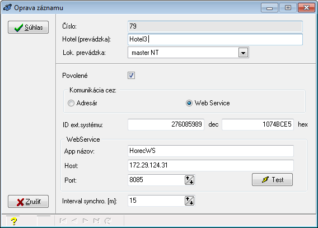The width and height of the screenshot is (318, 228).
Task: Cancel with the Zrušiť button
Action: (28, 202)
